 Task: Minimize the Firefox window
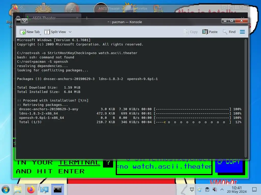(x=224, y=7)
